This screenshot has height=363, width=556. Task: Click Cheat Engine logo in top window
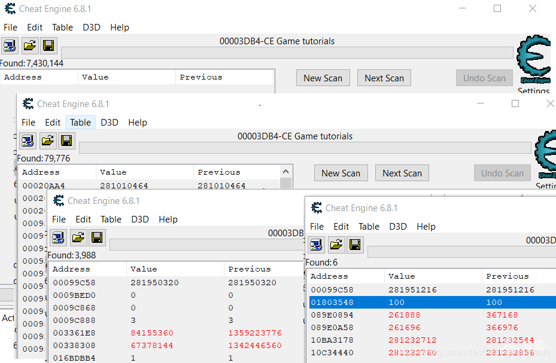tap(533, 59)
